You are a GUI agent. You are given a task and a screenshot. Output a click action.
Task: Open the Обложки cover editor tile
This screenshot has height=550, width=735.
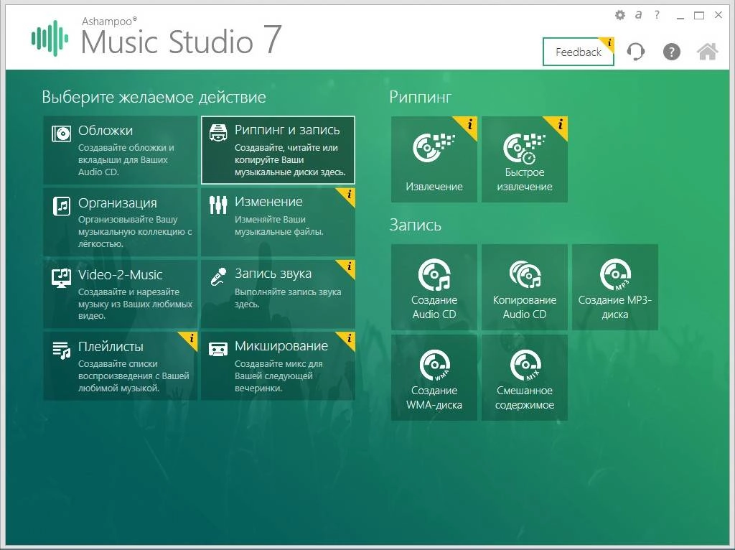click(x=120, y=150)
